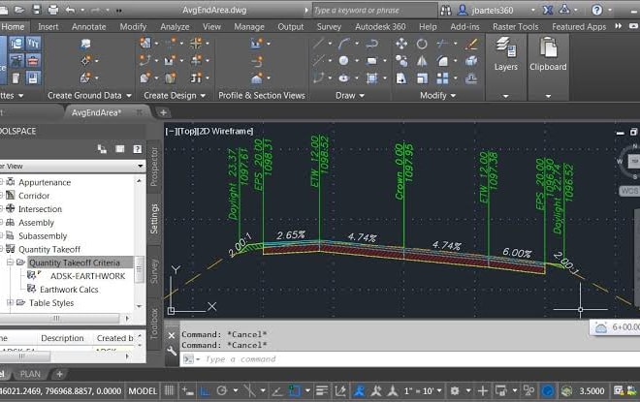This screenshot has width=640, height=402.
Task: Click the command line input field
Action: (408, 359)
